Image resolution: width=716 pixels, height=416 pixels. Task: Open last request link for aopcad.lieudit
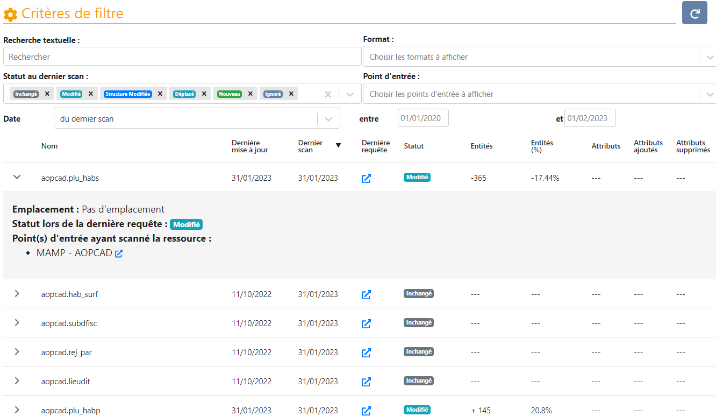366,382
